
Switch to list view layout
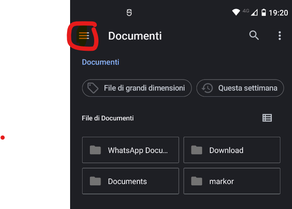pos(267,118)
